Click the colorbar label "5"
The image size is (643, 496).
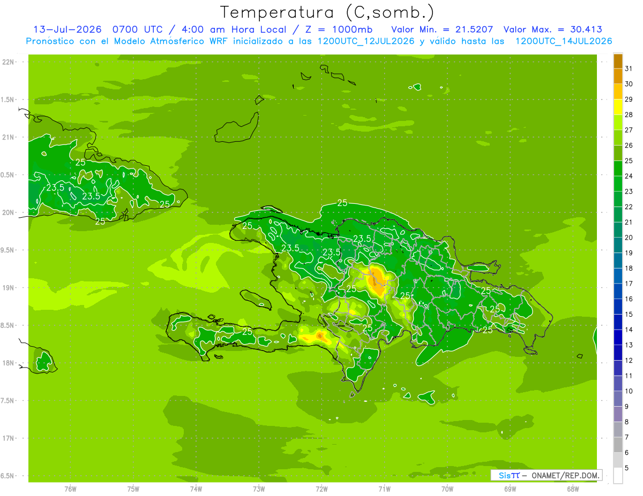tap(627, 468)
